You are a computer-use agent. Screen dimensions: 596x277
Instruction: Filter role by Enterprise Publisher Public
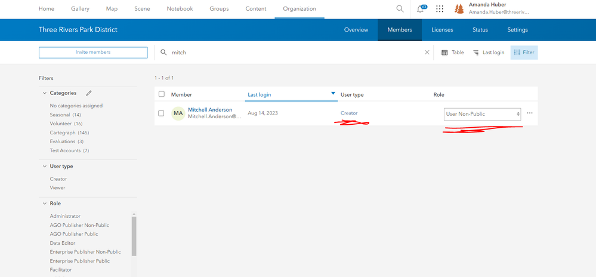coord(79,261)
